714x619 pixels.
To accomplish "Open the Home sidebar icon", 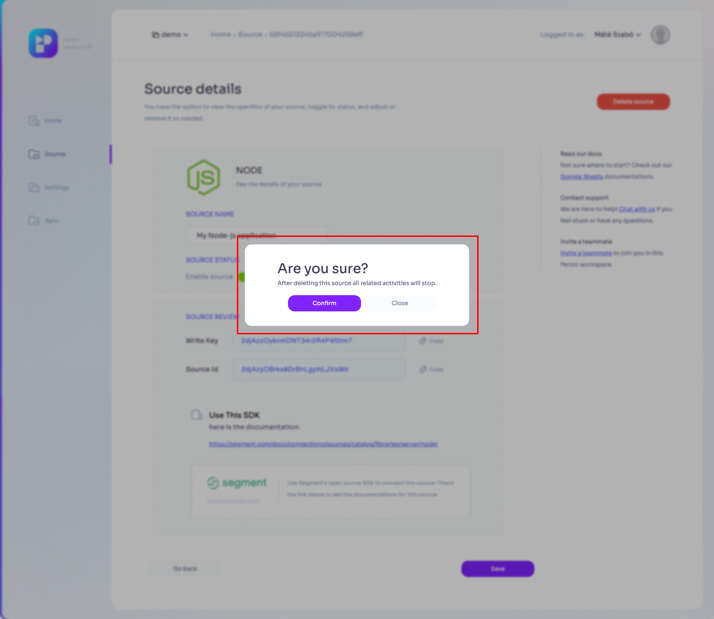I will click(x=34, y=121).
